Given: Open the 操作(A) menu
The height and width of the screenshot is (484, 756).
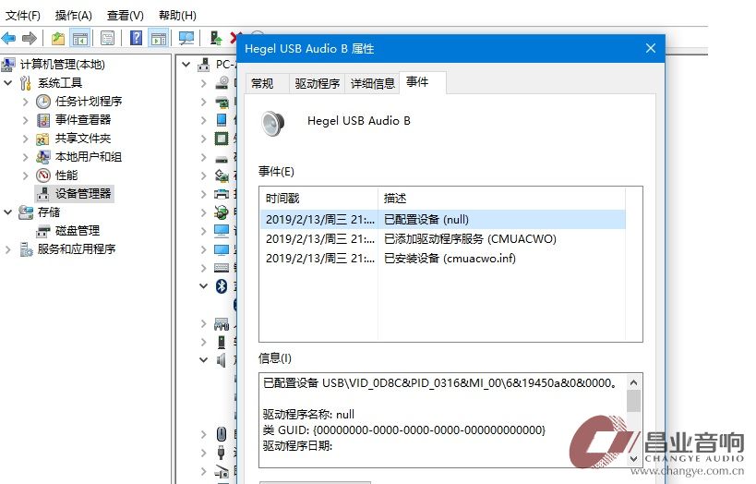Looking at the screenshot, I should [x=73, y=16].
